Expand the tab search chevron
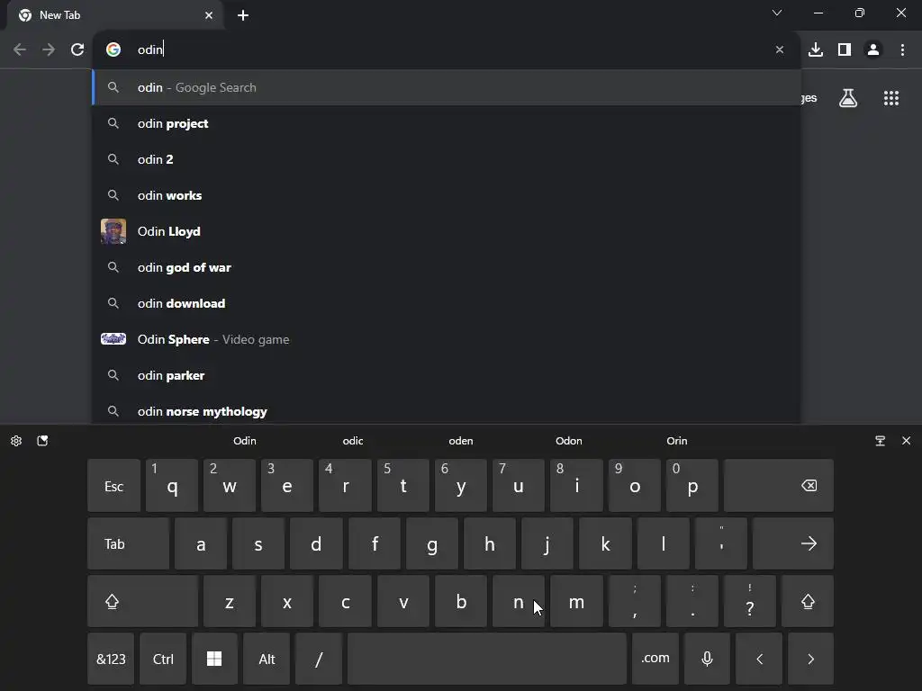The width and height of the screenshot is (922, 691). tap(777, 13)
